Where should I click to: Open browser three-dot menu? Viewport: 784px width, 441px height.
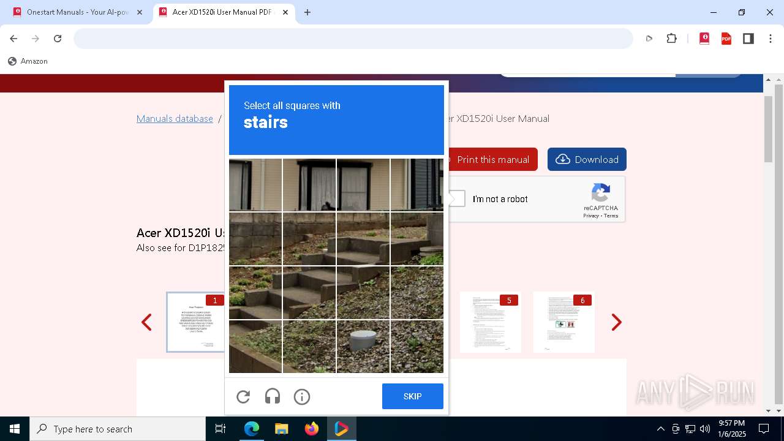(771, 39)
